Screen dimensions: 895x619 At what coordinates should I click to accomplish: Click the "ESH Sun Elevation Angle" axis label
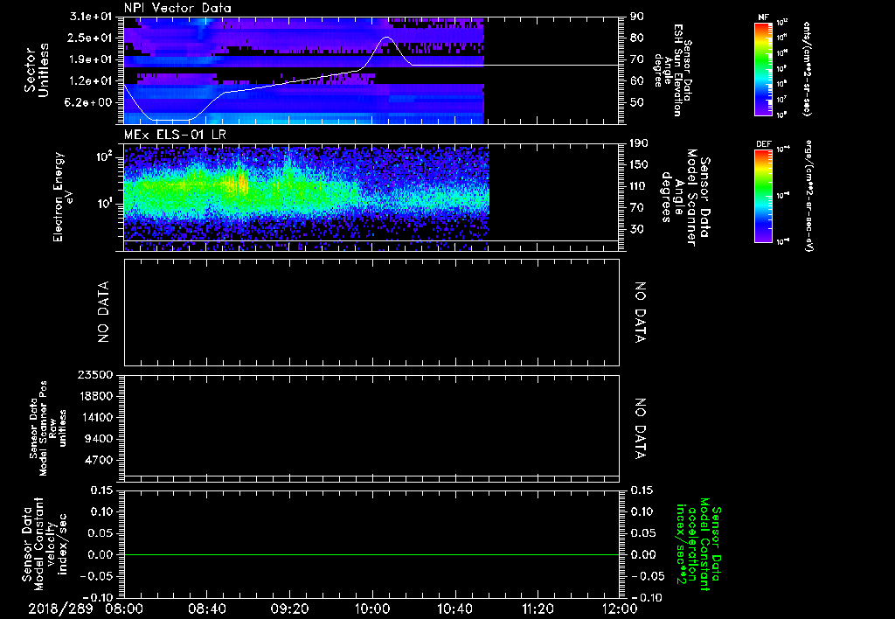[674, 70]
